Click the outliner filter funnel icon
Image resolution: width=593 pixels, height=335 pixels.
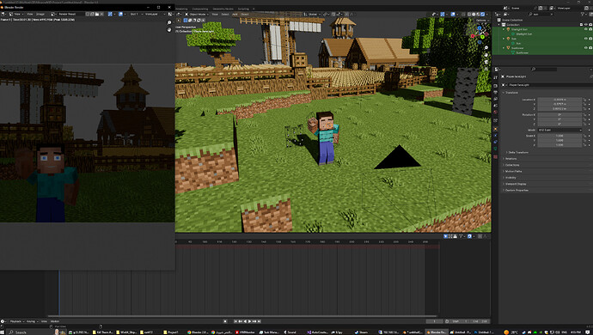(x=583, y=14)
